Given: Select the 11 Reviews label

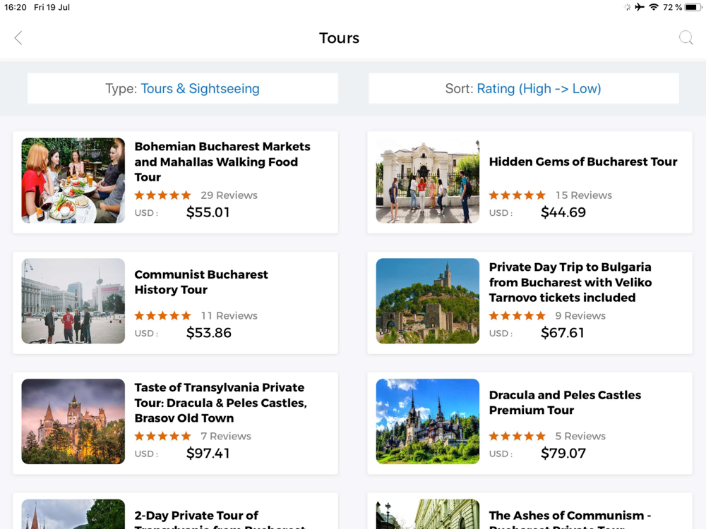Looking at the screenshot, I should pos(229,316).
